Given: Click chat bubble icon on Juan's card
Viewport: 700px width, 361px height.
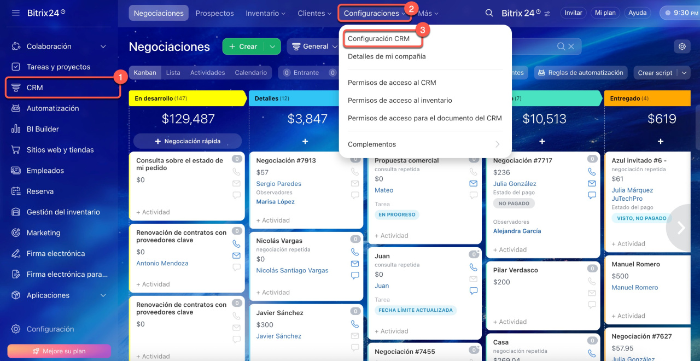Looking at the screenshot, I should click(474, 291).
